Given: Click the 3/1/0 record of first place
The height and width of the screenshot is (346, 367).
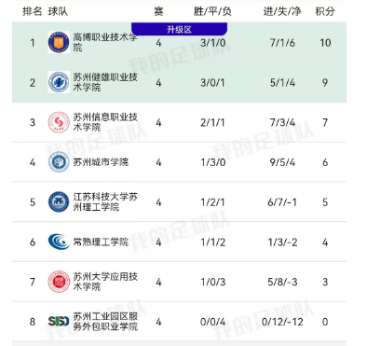Looking at the screenshot, I should (213, 43).
